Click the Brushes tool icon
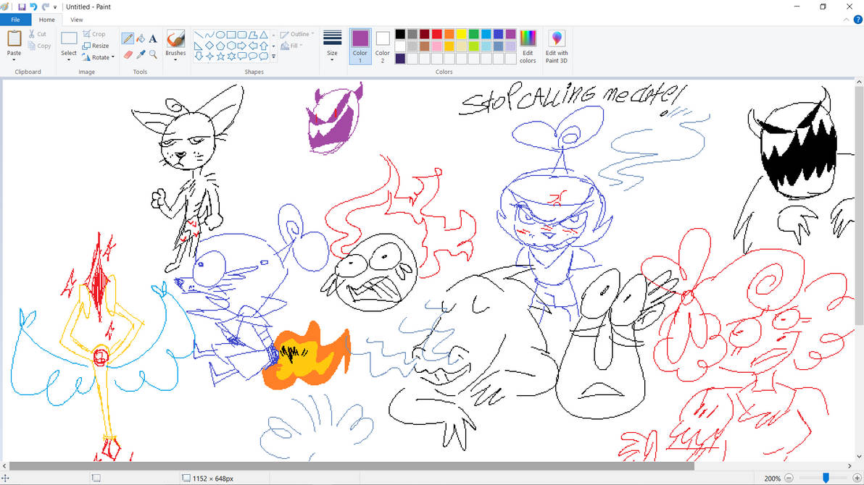864x485 pixels. [x=175, y=39]
